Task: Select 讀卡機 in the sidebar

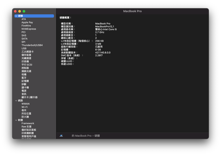Action: pyautogui.click(x=25, y=88)
